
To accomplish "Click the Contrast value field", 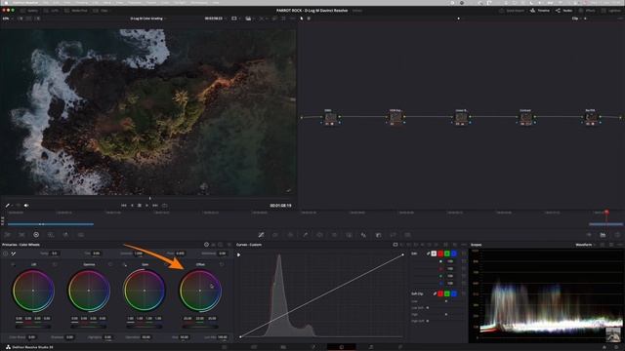I will pyautogui.click(x=139, y=253).
